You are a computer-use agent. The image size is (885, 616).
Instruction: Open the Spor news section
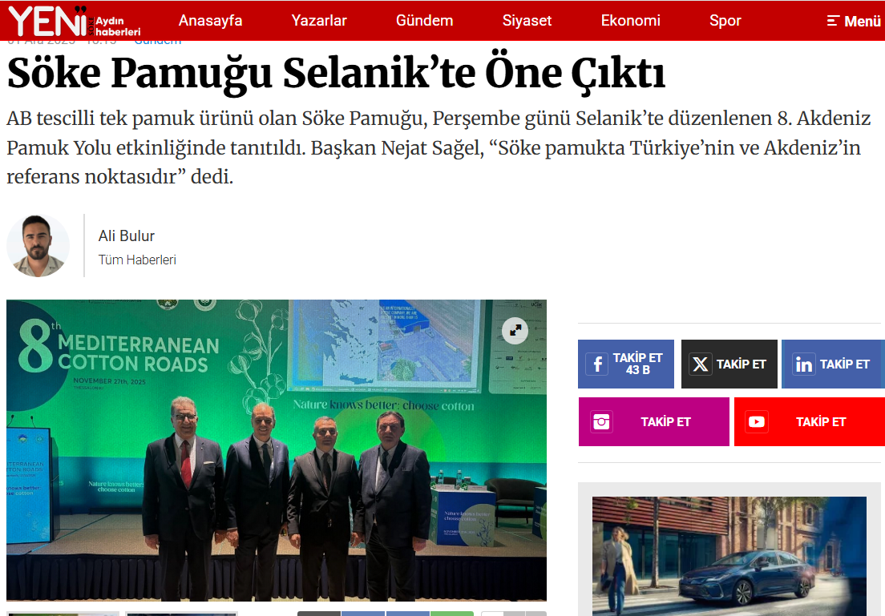click(725, 21)
